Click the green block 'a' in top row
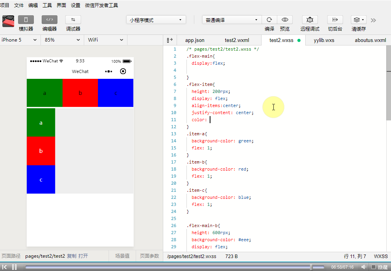The height and width of the screenshot is (271, 391). tap(44, 93)
